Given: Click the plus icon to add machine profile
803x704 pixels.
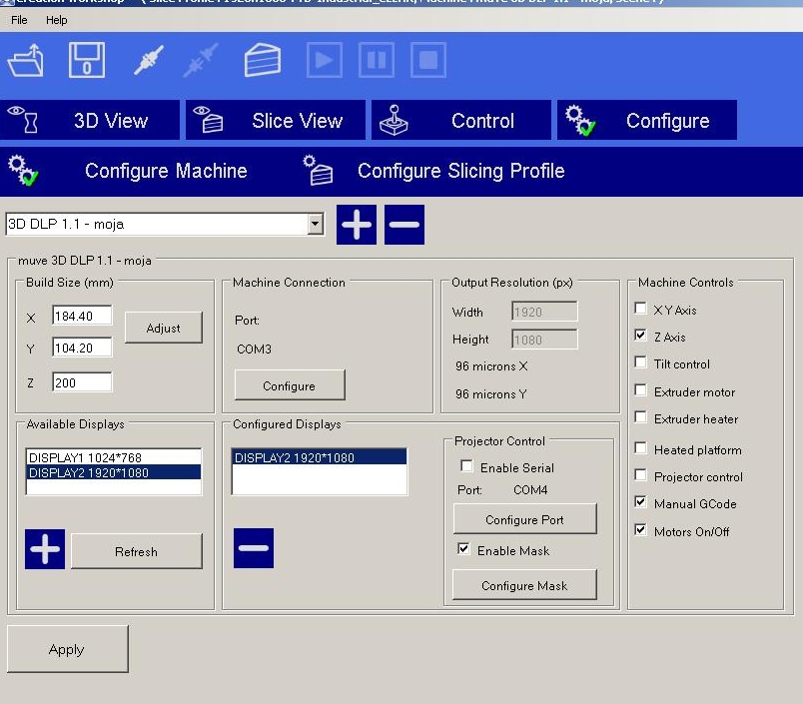Looking at the screenshot, I should [357, 225].
